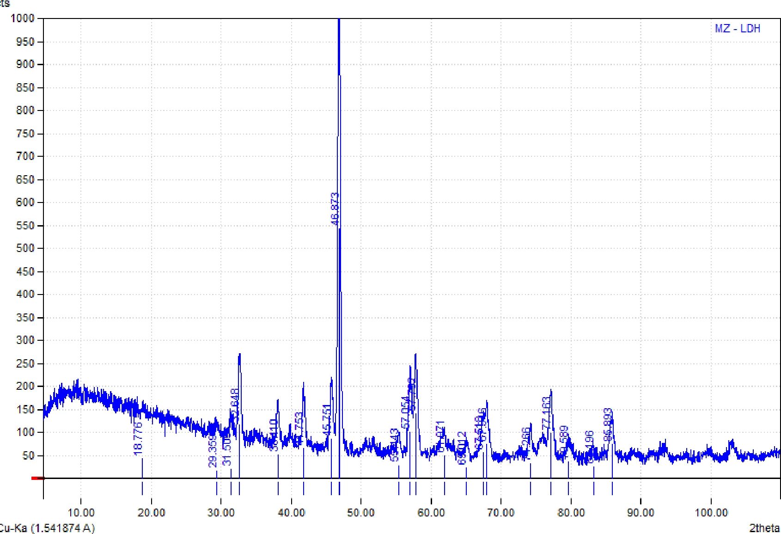Click y-axis counts label 850

point(25,87)
